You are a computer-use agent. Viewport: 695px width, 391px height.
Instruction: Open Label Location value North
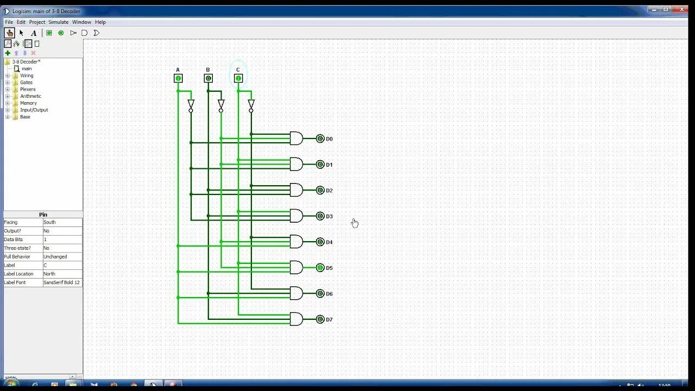pyautogui.click(x=62, y=274)
